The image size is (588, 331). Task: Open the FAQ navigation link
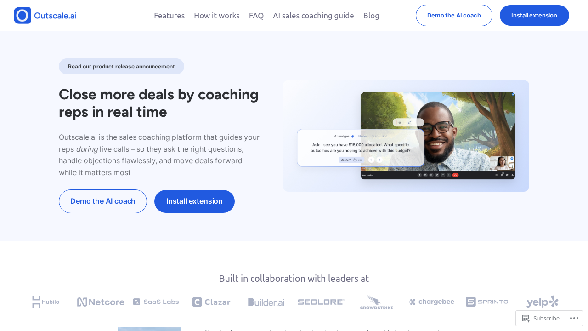256,16
